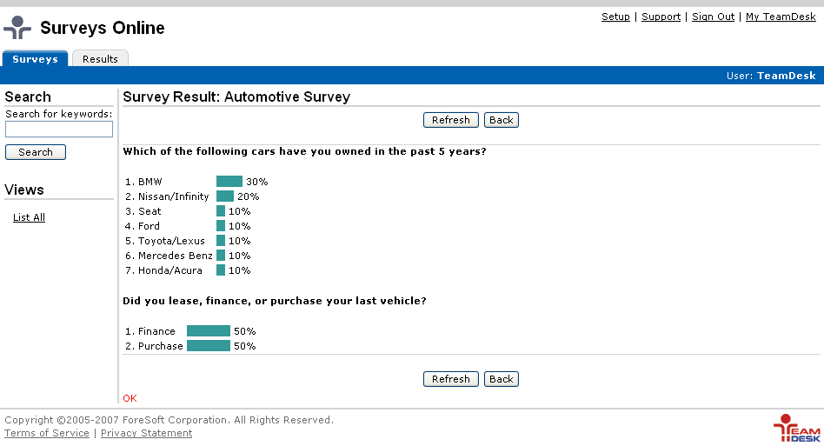Click the BMW 30% result bar
The image size is (824, 446).
click(x=229, y=182)
